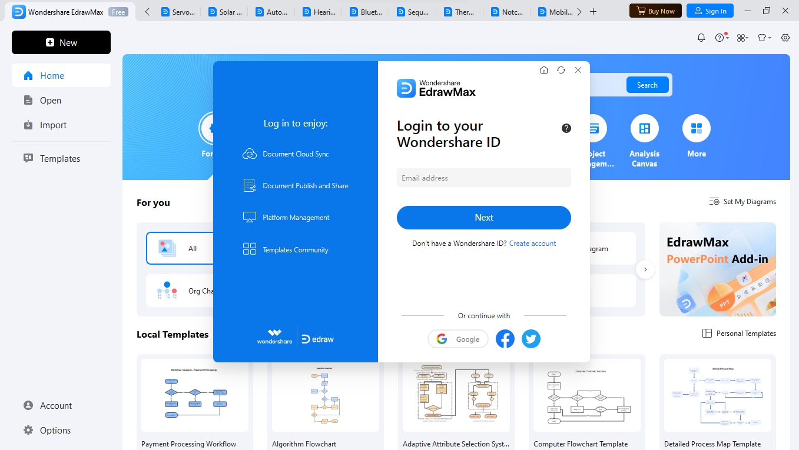Image resolution: width=799 pixels, height=450 pixels.
Task: Open Options in the sidebar
Action: [61, 431]
